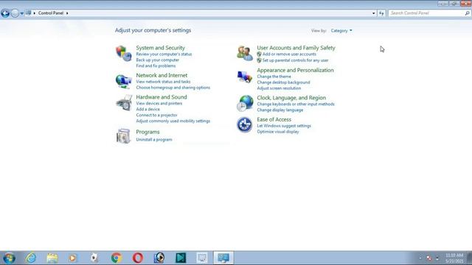The width and height of the screenshot is (472, 265).
Task: Click Add or remove user accounts
Action: [289, 54]
